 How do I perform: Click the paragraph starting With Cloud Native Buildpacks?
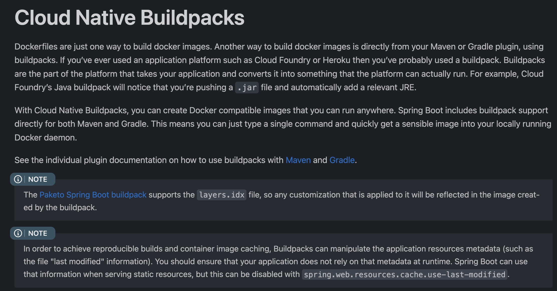283,124
